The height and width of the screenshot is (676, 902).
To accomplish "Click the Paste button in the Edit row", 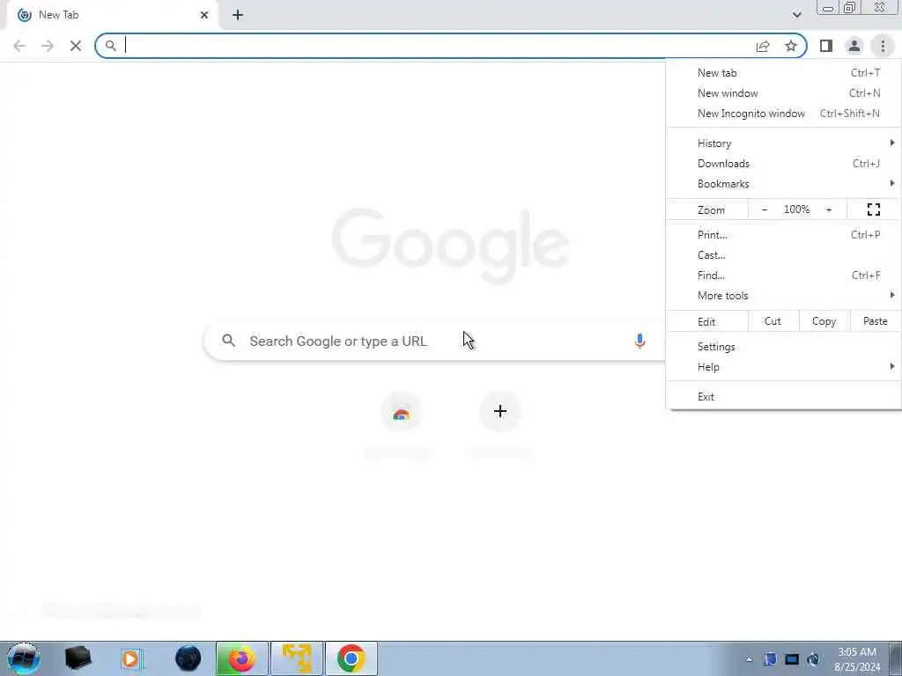I will tap(875, 321).
